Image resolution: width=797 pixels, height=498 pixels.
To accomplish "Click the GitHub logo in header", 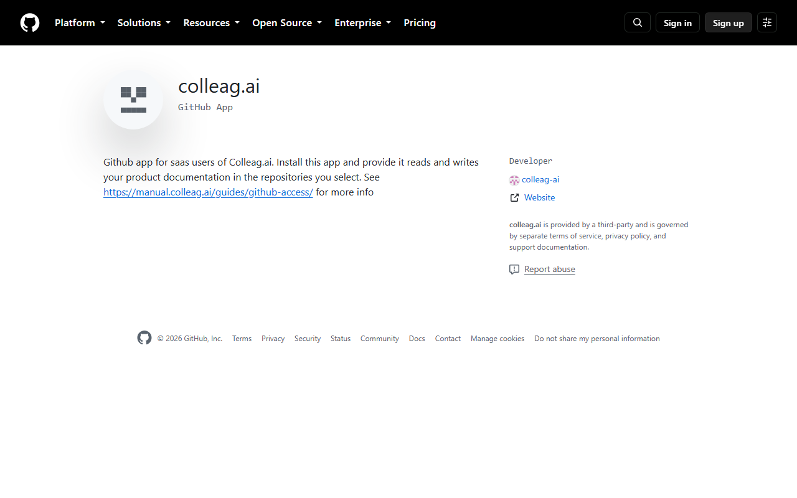I will pyautogui.click(x=30, y=22).
